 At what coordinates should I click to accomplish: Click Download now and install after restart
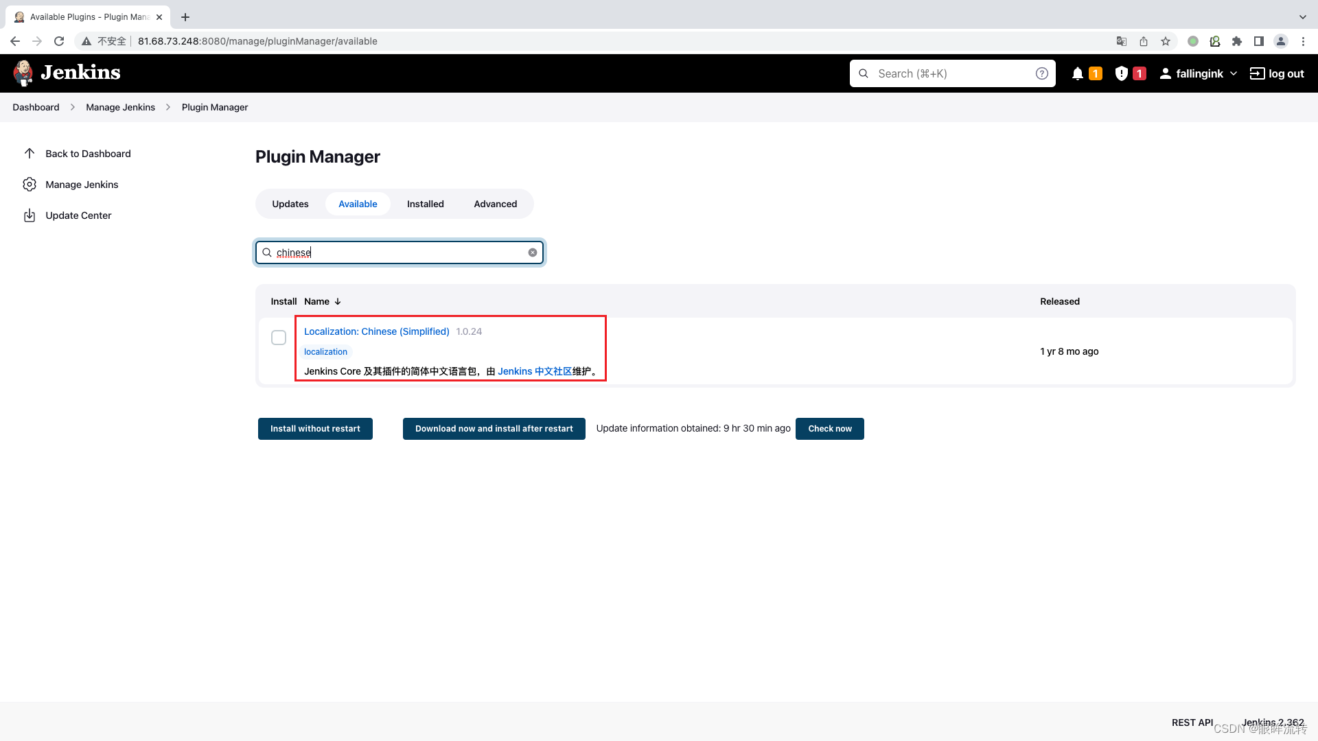[494, 429]
